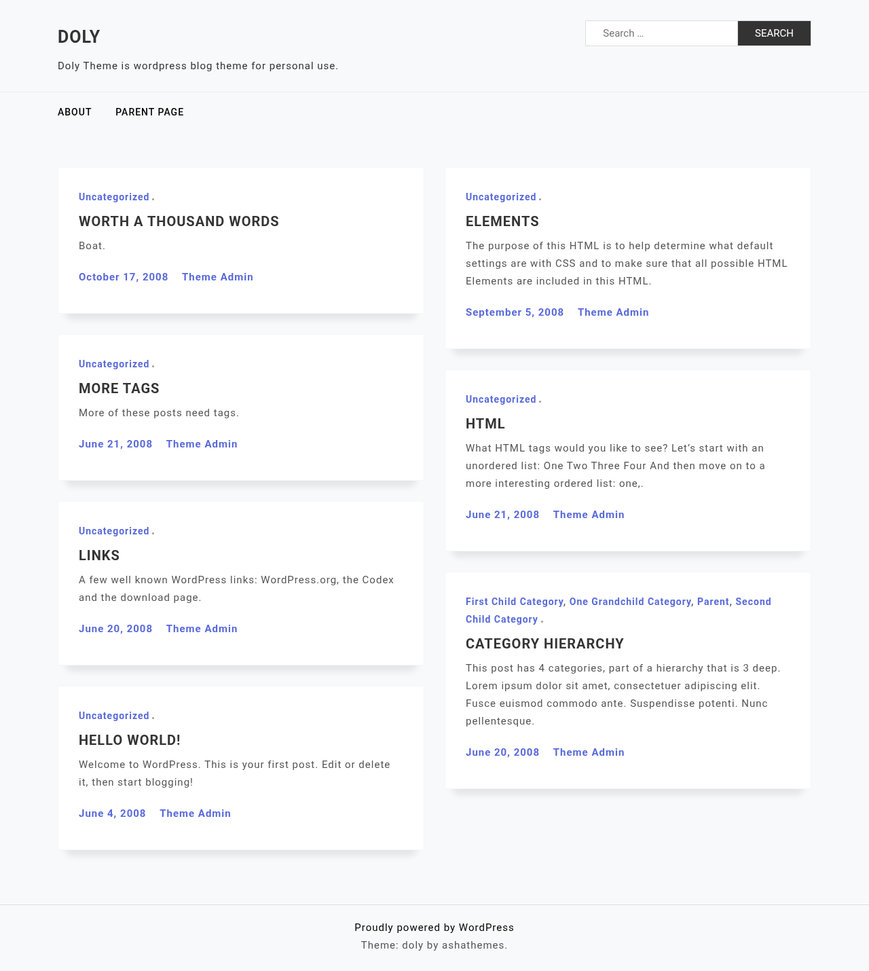
Task: Click Uncategorized above the HTML post
Action: coord(501,399)
